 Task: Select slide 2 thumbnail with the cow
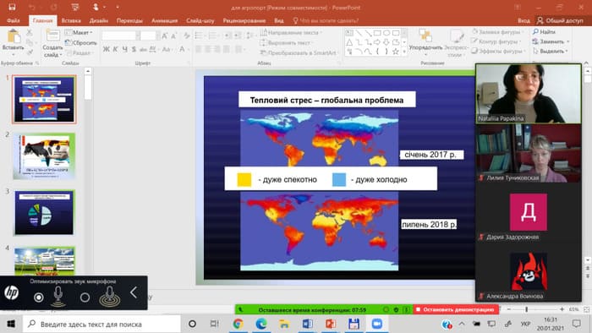tap(44, 156)
